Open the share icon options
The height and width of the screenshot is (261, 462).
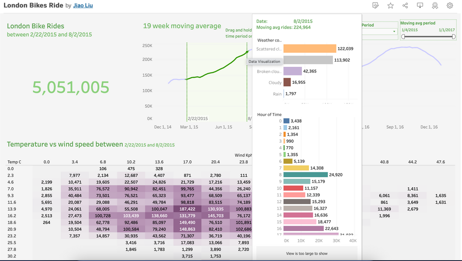(405, 5)
